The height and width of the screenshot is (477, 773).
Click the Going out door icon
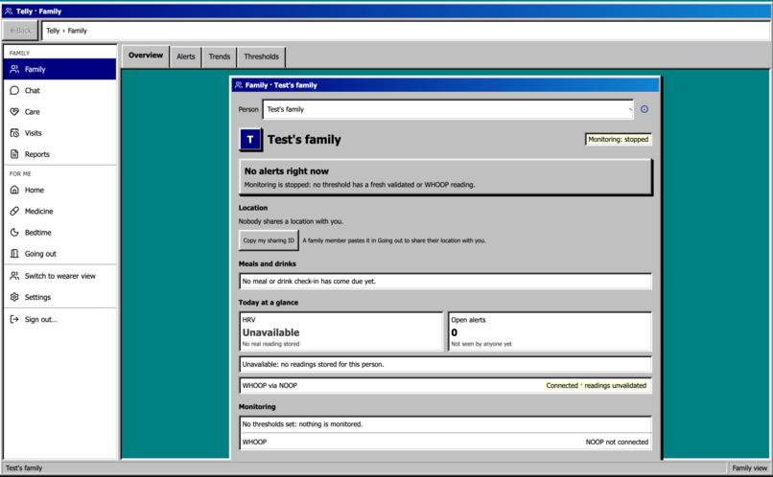14,254
